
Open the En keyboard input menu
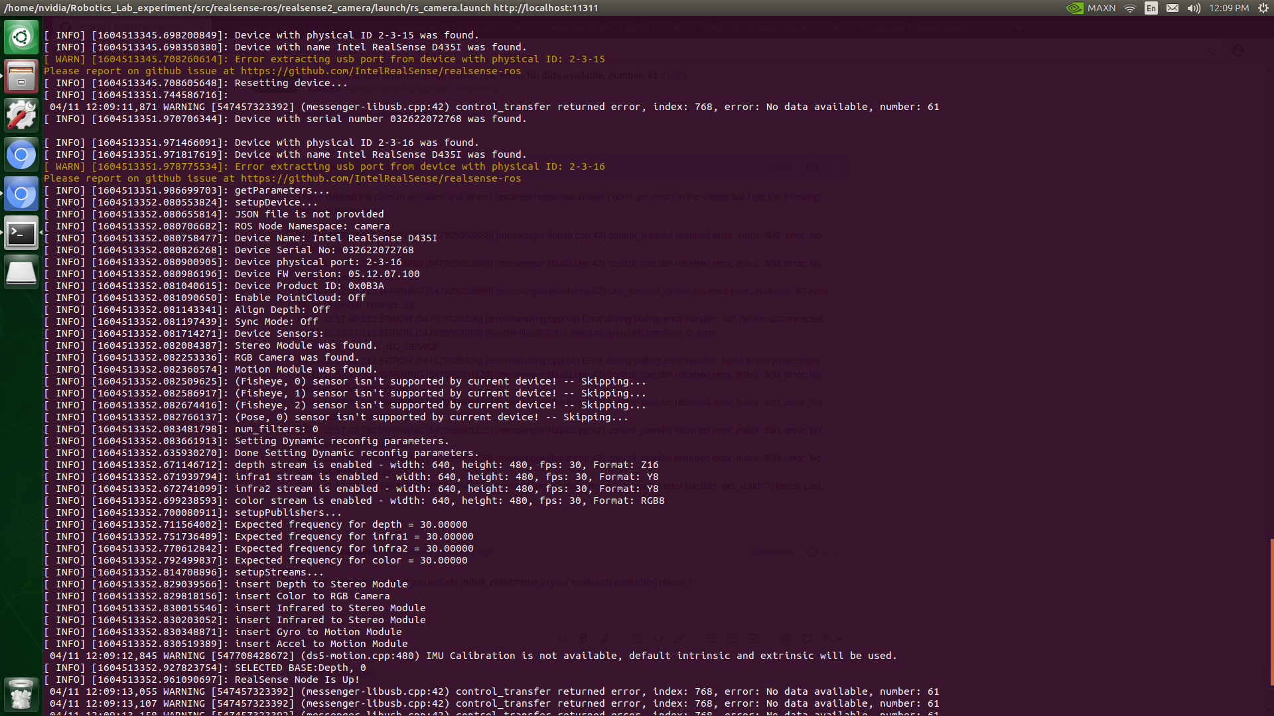(1151, 8)
